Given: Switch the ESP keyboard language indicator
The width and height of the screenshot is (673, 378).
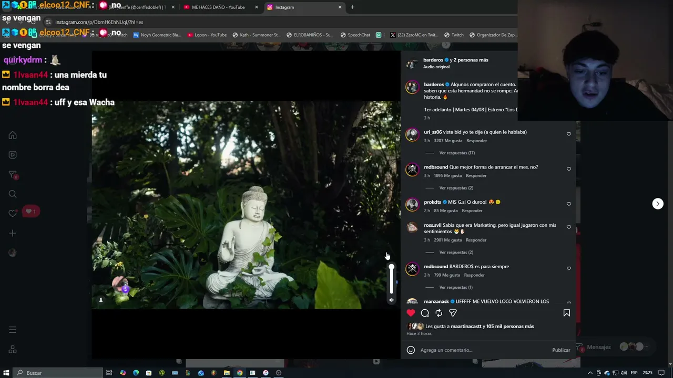Looking at the screenshot, I should pos(634,373).
